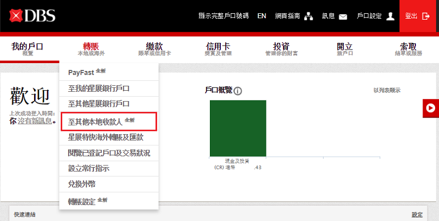Click the red play button on right edge
The height and width of the screenshot is (221, 439).
(431, 108)
